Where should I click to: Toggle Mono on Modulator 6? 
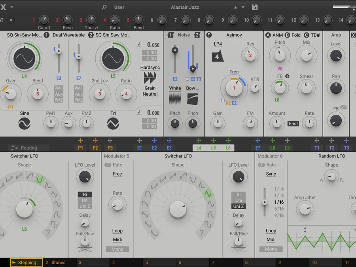pos(271,249)
